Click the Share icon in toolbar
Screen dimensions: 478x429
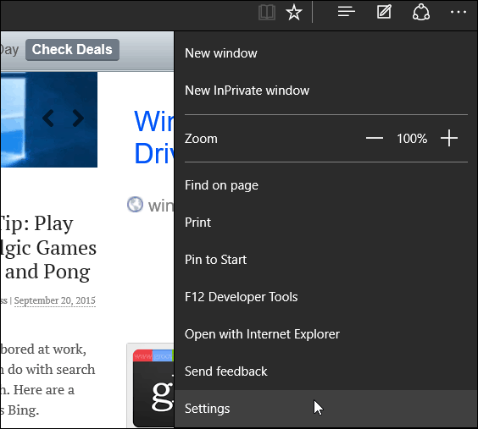pyautogui.click(x=421, y=13)
